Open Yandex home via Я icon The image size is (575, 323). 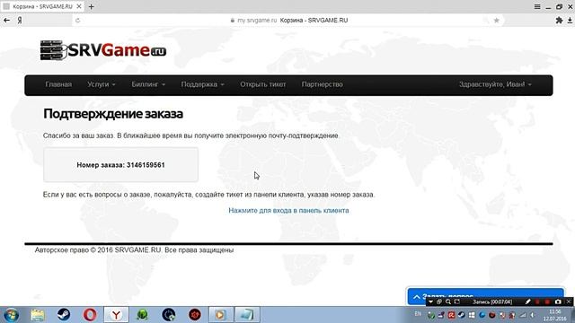tap(20, 21)
